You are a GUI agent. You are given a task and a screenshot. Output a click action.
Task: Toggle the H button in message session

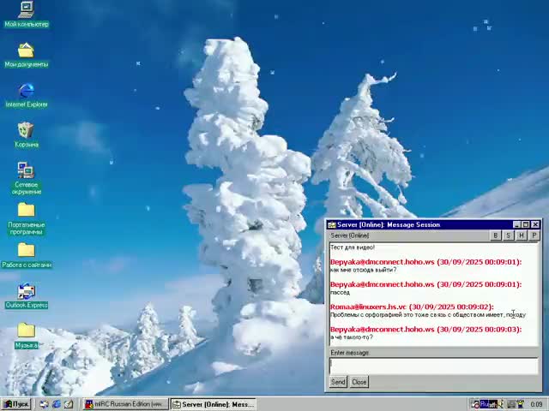tap(521, 235)
